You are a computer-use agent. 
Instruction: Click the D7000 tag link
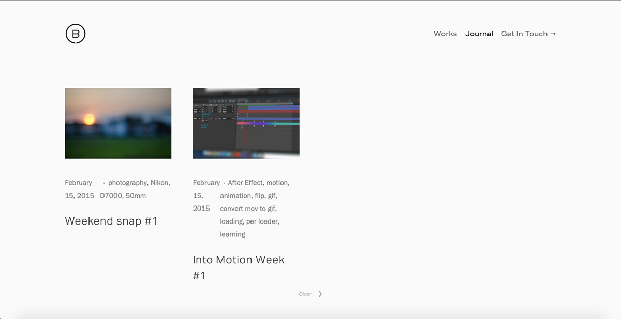pos(109,195)
